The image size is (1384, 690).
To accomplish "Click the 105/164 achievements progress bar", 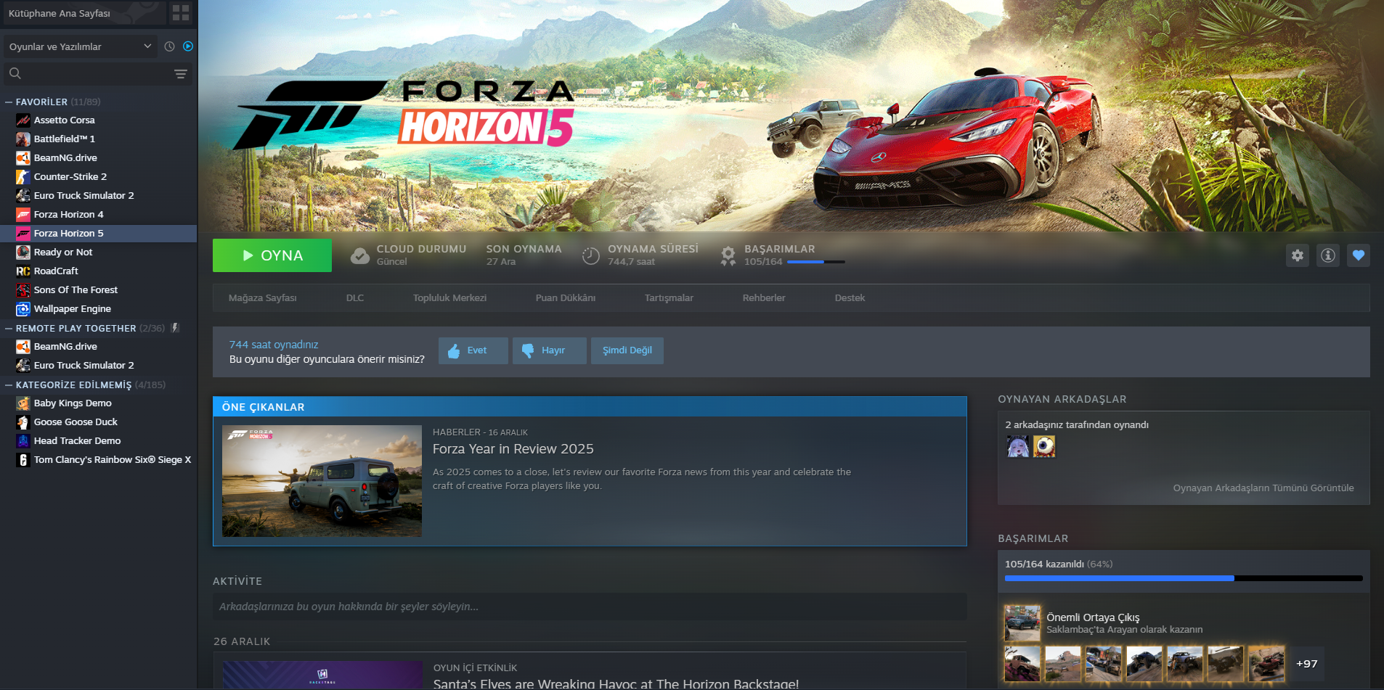I will point(1184,578).
